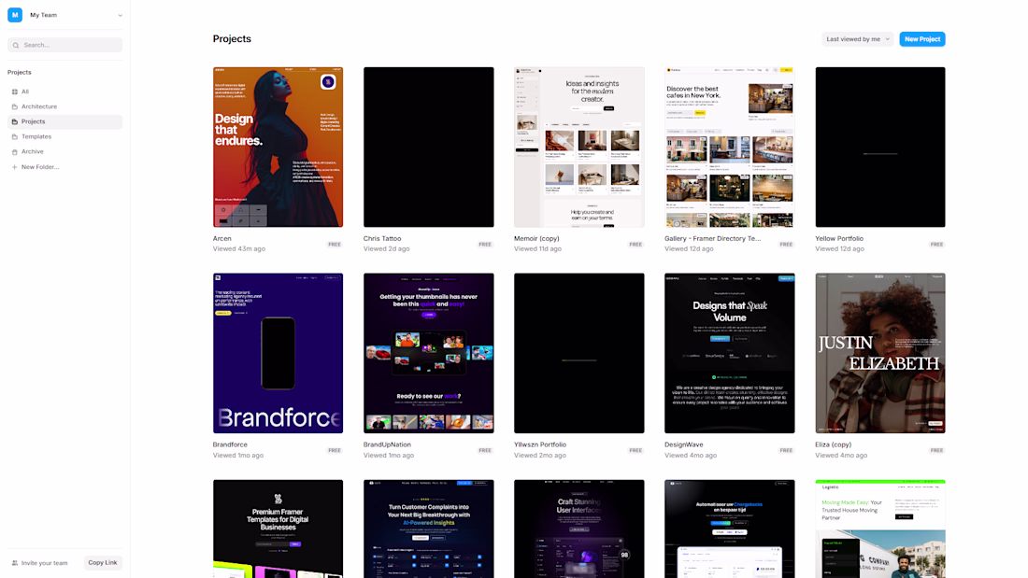Click the Memoir (copy) project title

tap(536, 238)
